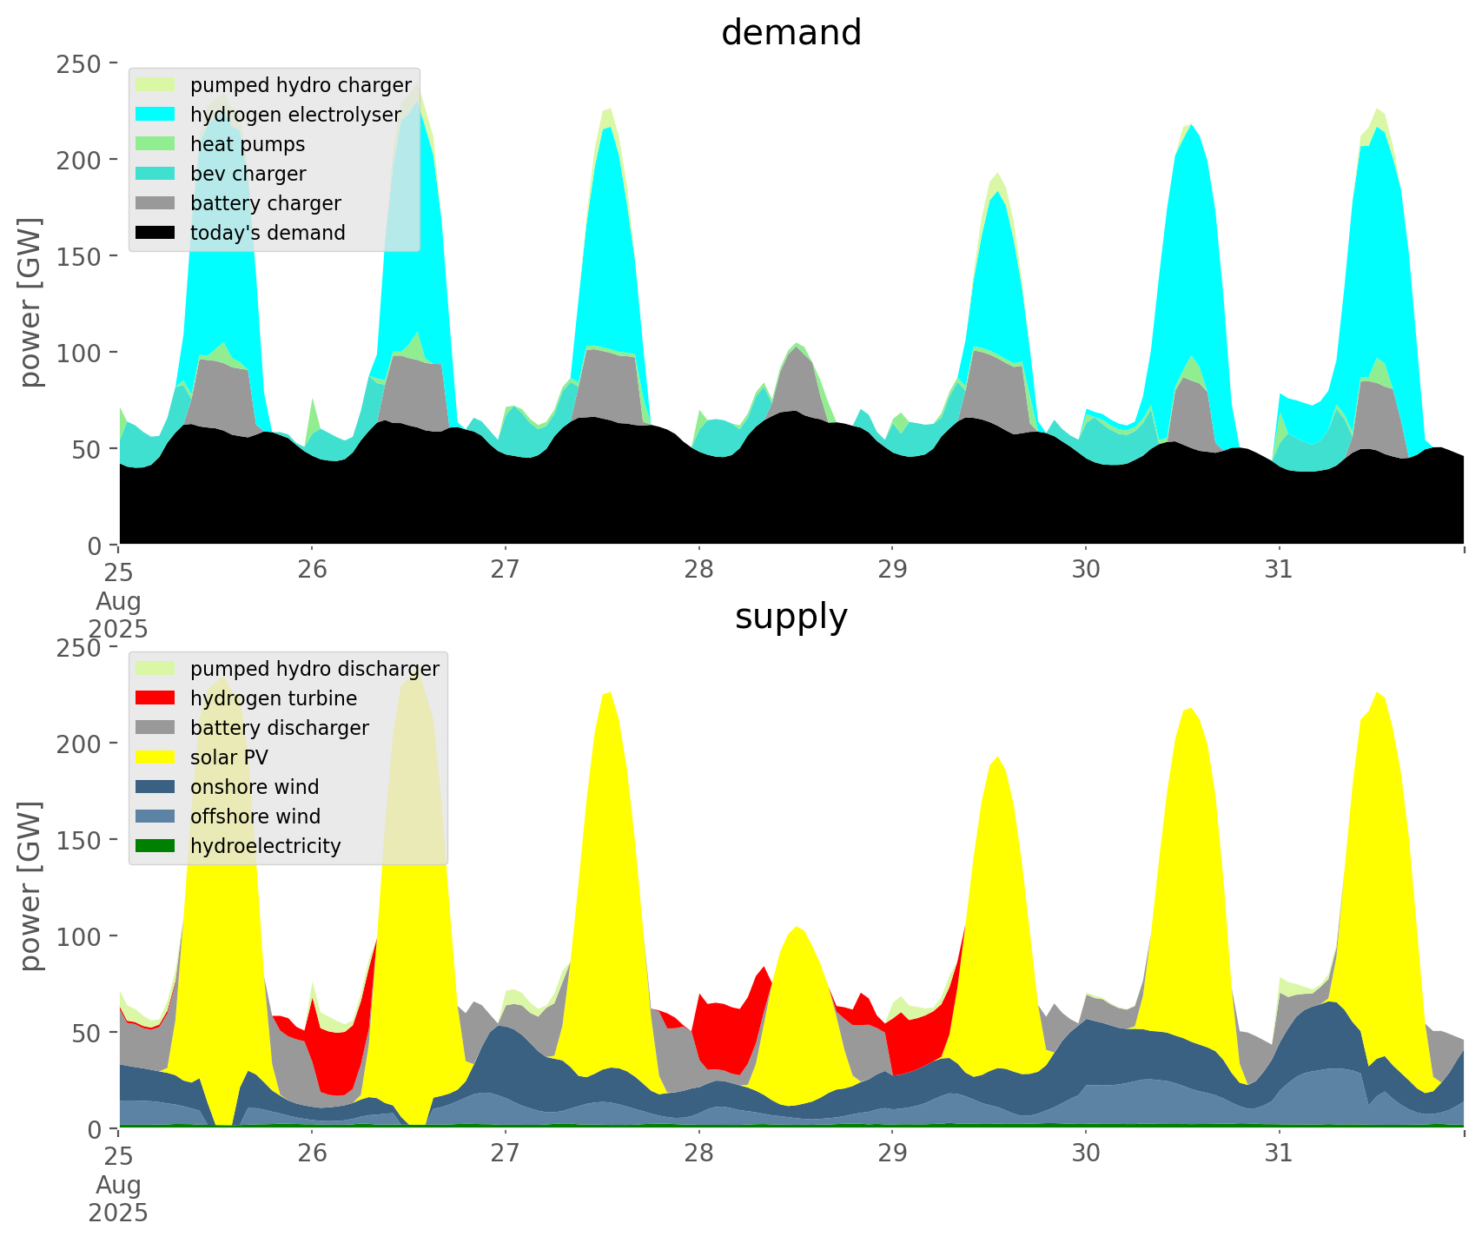Click the red hydrogen turbine legend swatch
The width and height of the screenshot is (1482, 1243).
[156, 698]
